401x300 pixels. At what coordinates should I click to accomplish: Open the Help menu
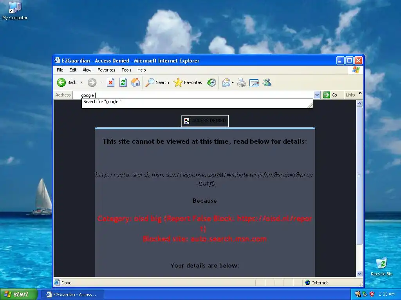[141, 70]
